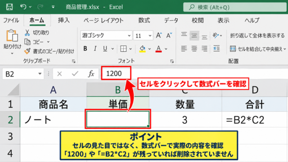
Task: Toggle Underline formatting
Action: [105, 49]
